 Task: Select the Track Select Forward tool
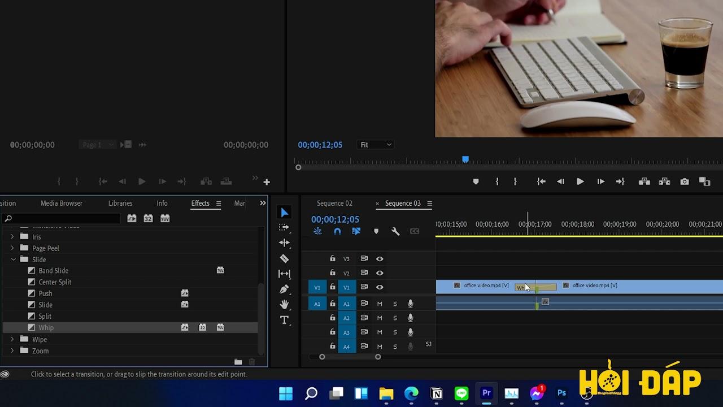(x=284, y=227)
